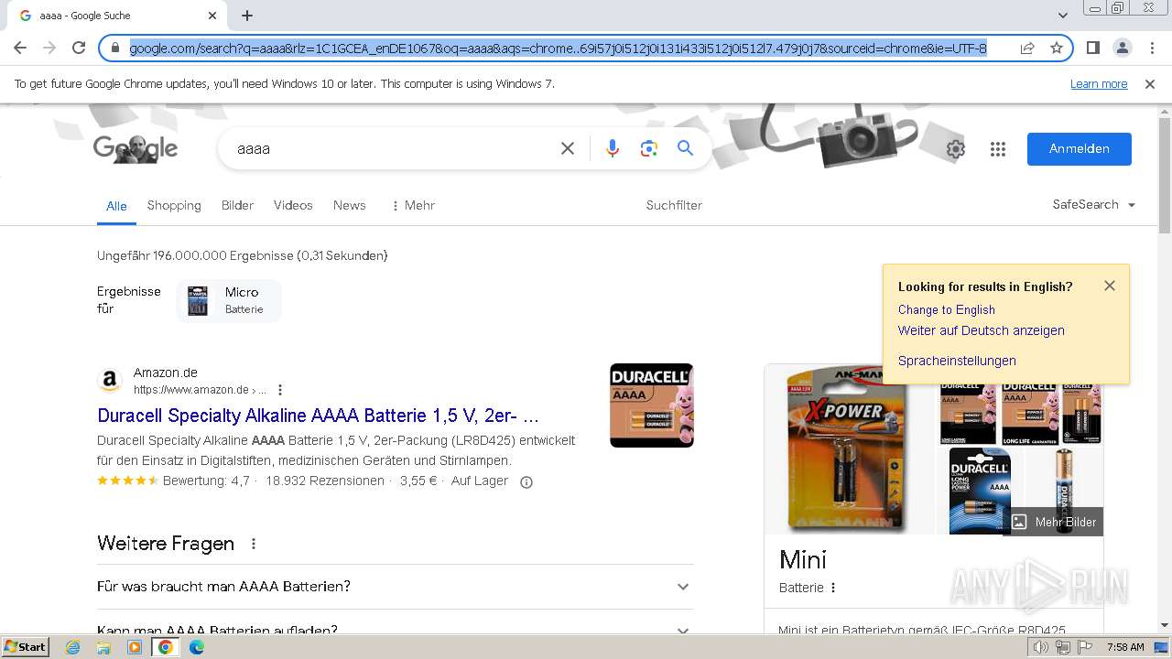Click Mehr Bilder button

[x=1053, y=522]
